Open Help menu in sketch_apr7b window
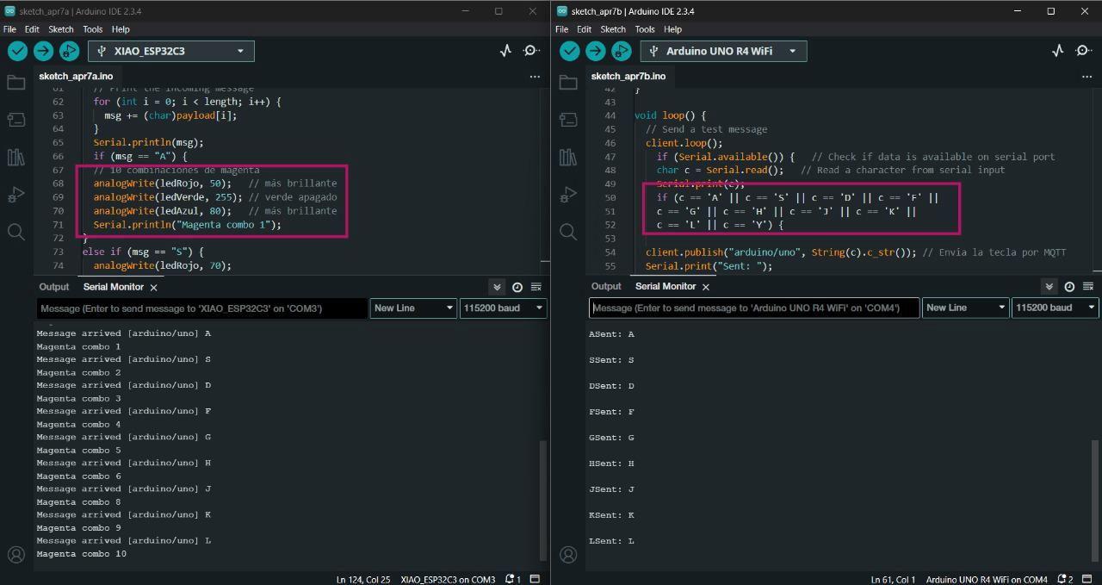Image resolution: width=1102 pixels, height=585 pixels. (x=673, y=29)
